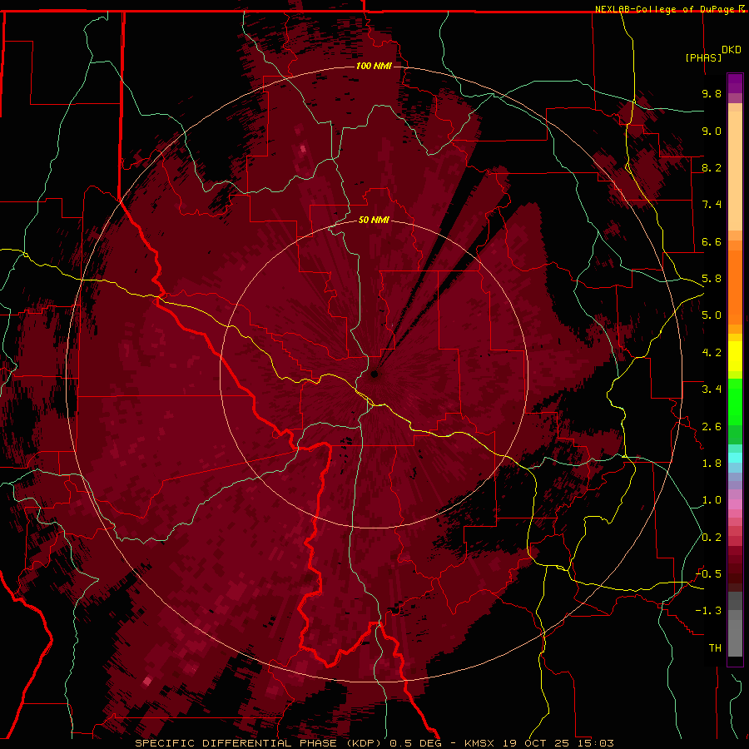Click the 5.8 value on color scale
The width and height of the screenshot is (749, 749).
click(712, 279)
